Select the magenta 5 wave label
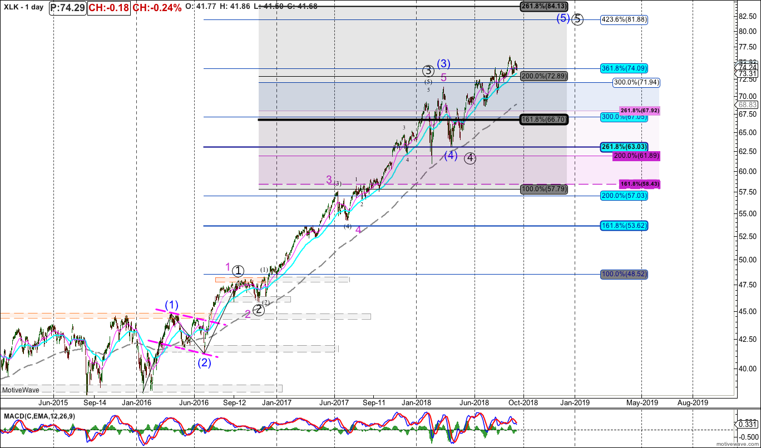 click(x=443, y=77)
